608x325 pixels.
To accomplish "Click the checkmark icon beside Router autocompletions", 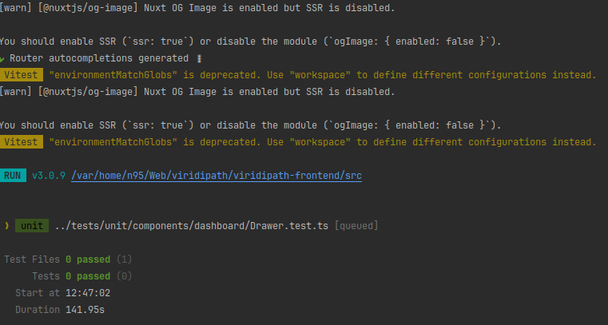I will (x=2, y=58).
